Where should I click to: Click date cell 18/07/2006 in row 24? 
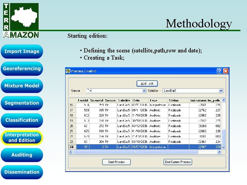point(140,147)
